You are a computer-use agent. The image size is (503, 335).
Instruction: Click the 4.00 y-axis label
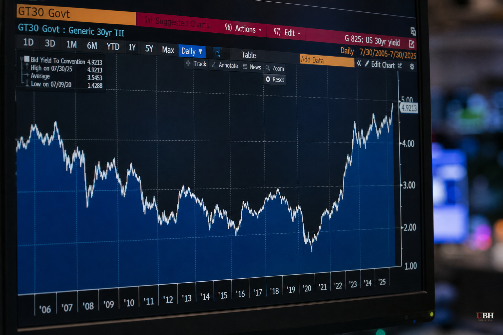[408, 143]
